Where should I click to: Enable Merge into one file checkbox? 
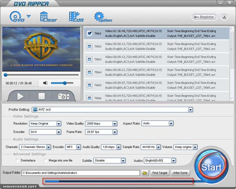click(46, 161)
